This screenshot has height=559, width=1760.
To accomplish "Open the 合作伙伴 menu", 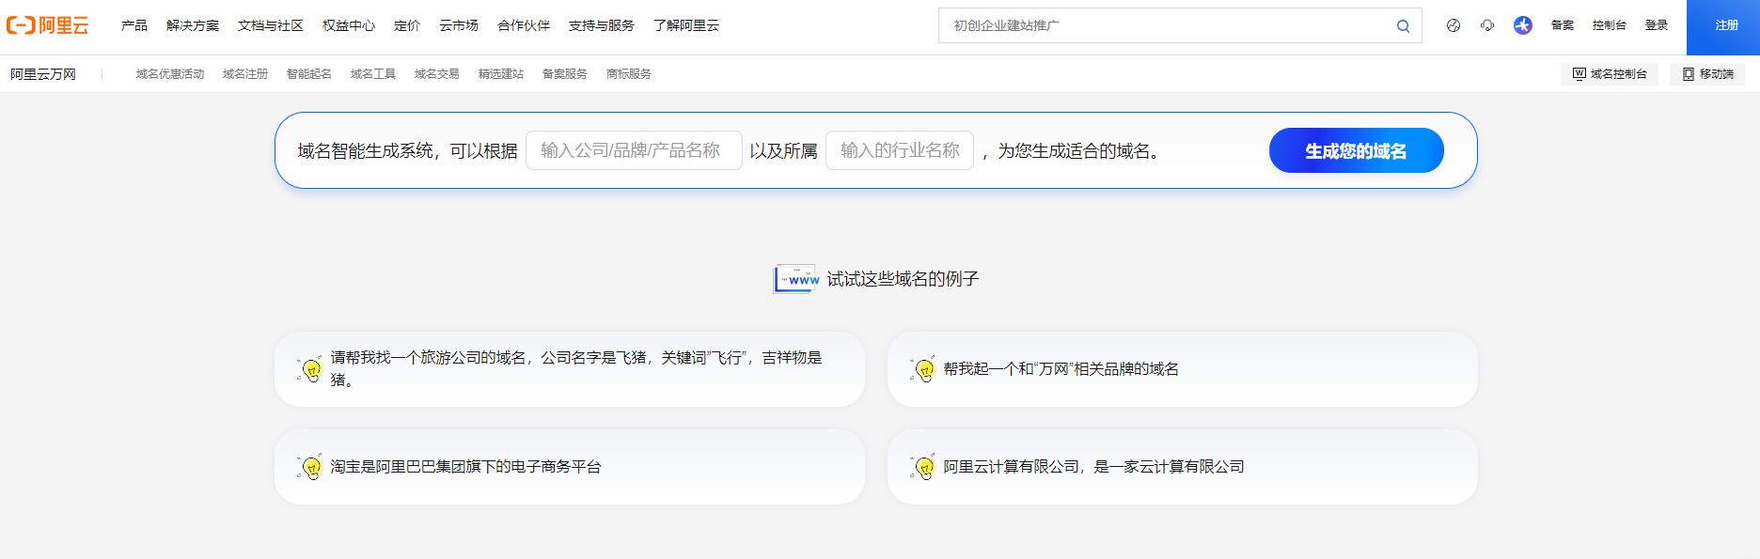I will tap(524, 25).
